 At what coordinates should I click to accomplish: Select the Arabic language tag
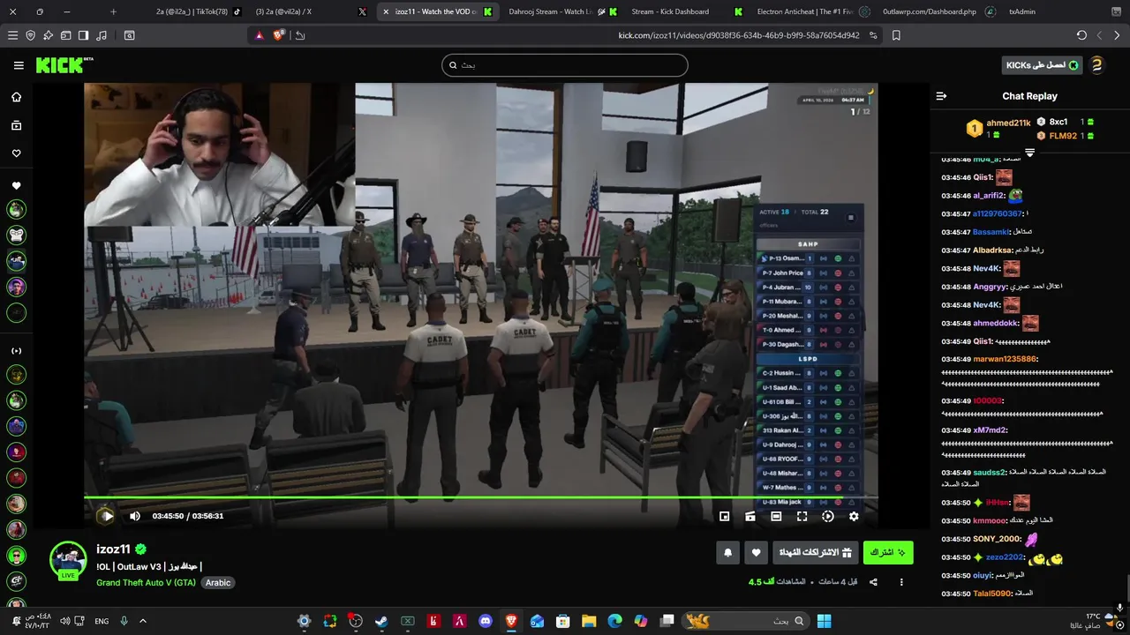[x=218, y=583]
